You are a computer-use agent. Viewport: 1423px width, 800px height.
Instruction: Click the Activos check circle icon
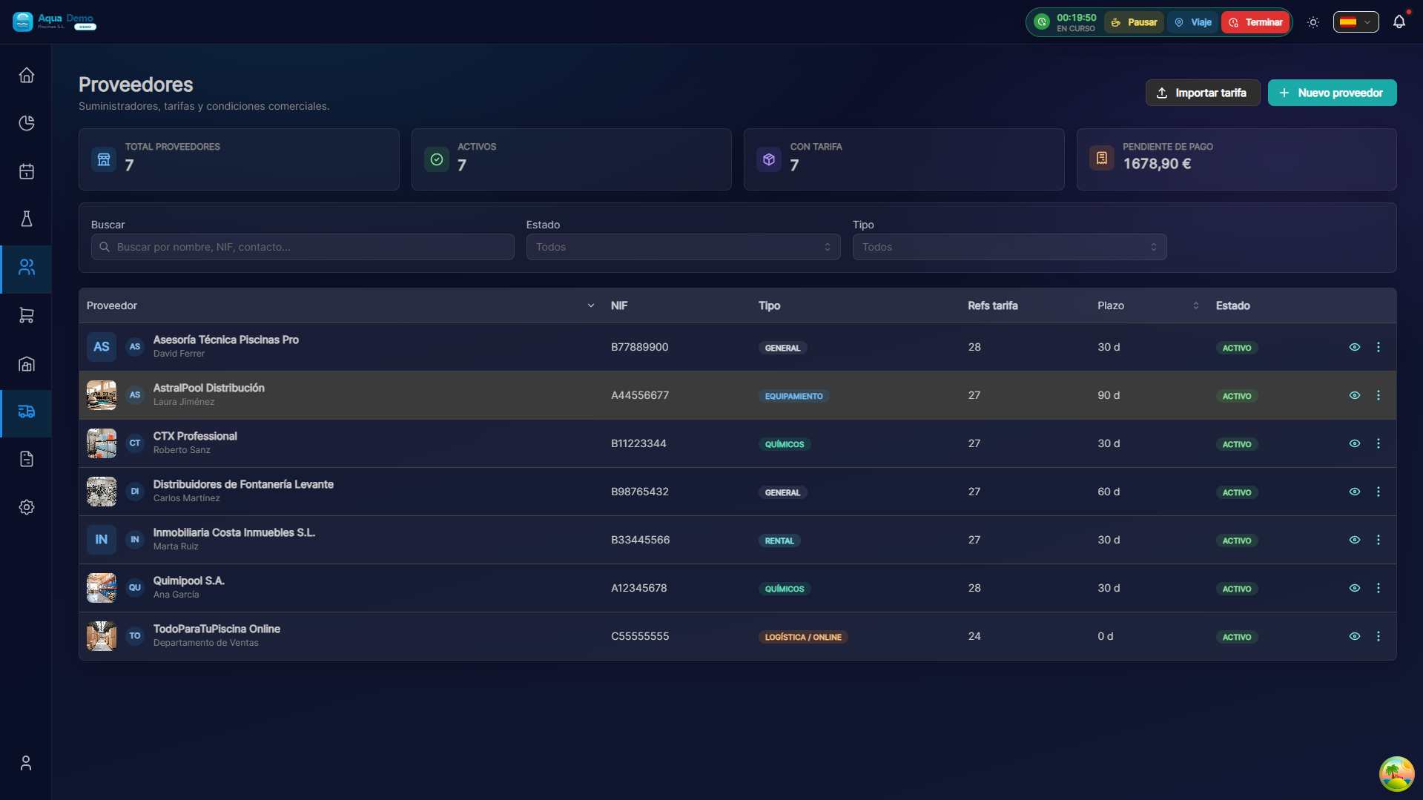click(437, 159)
